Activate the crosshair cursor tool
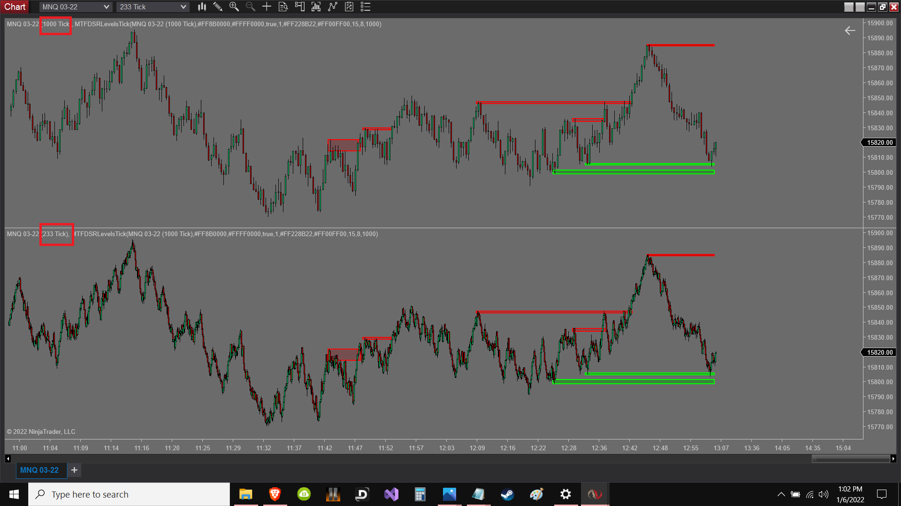 tap(267, 7)
